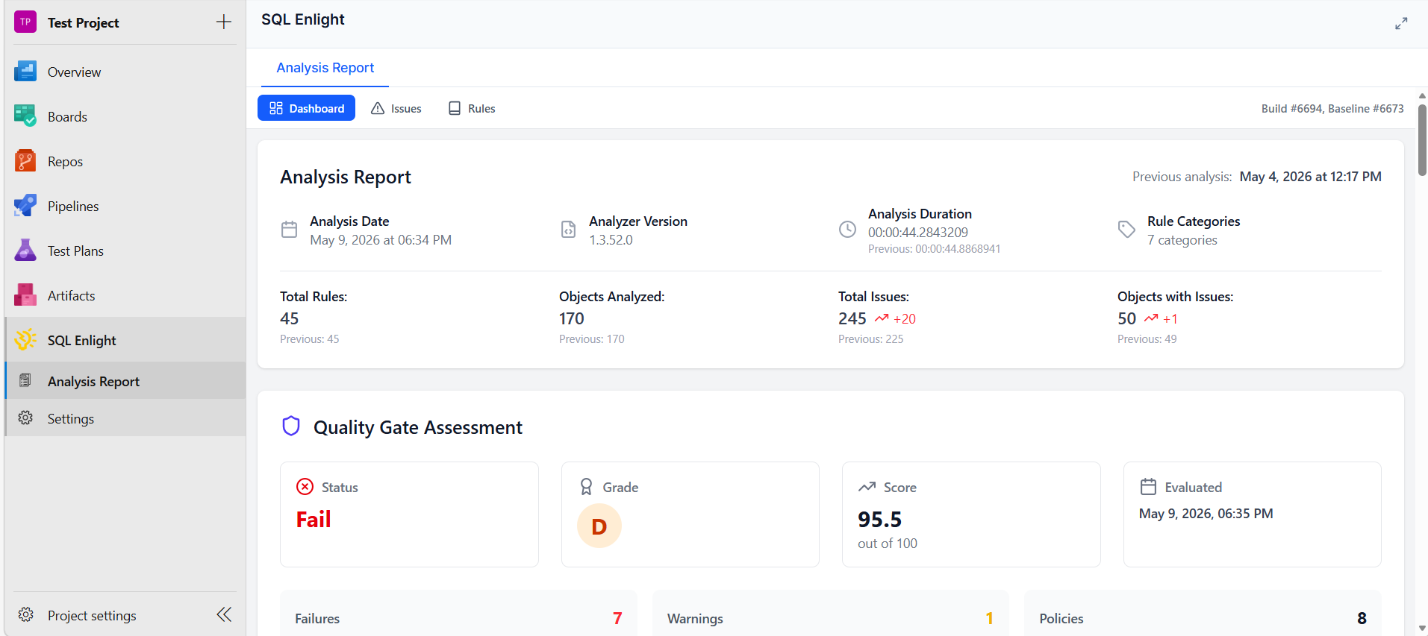Open the Repos icon in sidebar
The height and width of the screenshot is (636, 1428).
pos(25,161)
